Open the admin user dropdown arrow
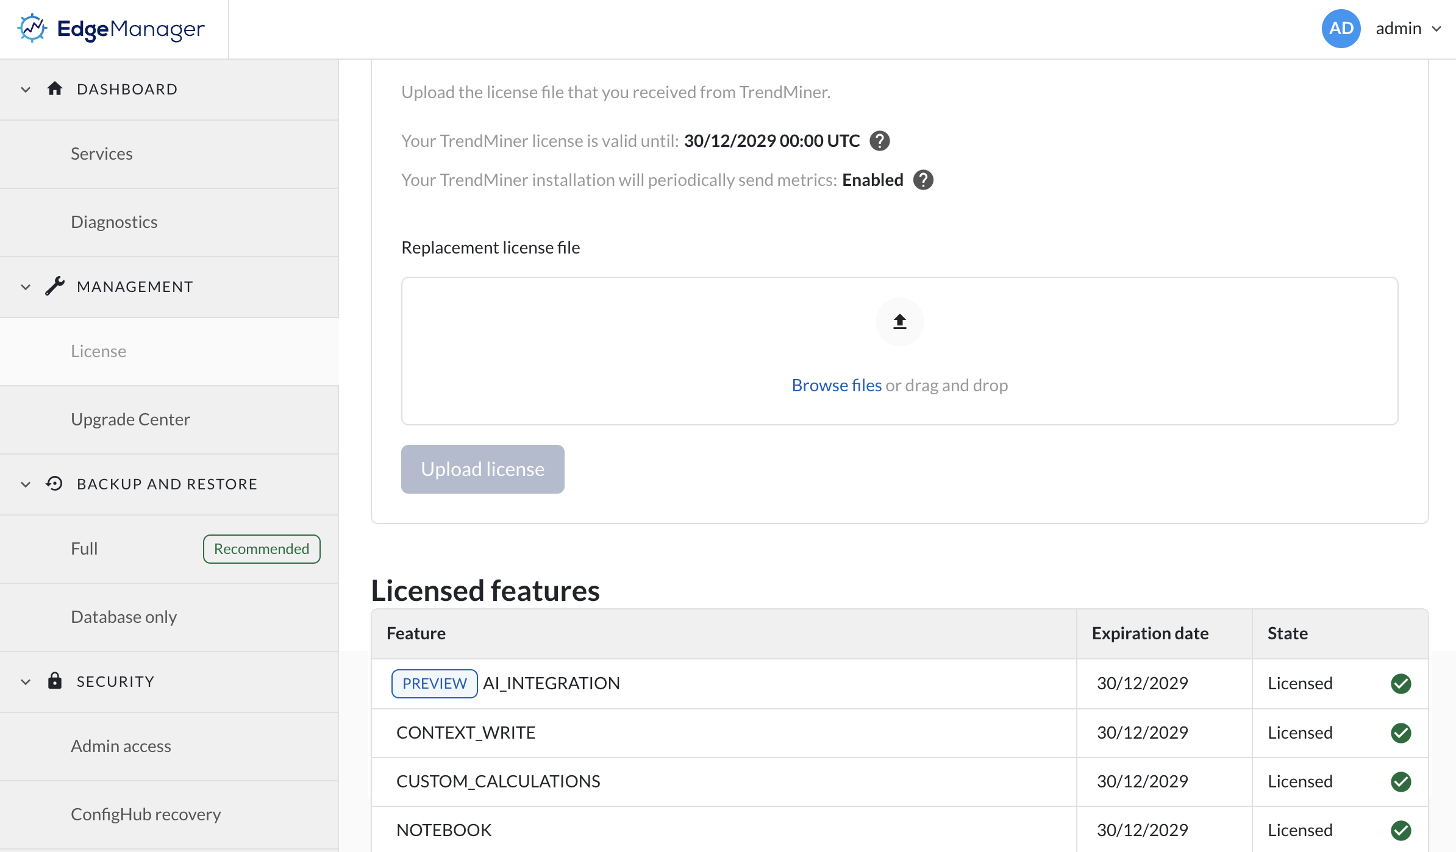1456x852 pixels. click(x=1436, y=29)
